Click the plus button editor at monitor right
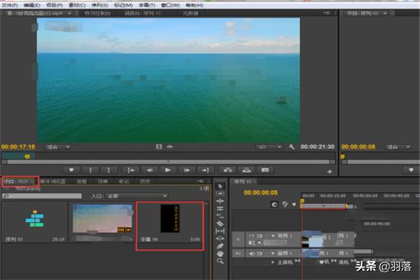 (x=330, y=171)
